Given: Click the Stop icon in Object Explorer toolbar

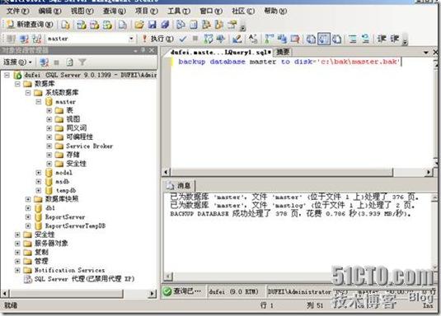Looking at the screenshot, I should 57,62.
